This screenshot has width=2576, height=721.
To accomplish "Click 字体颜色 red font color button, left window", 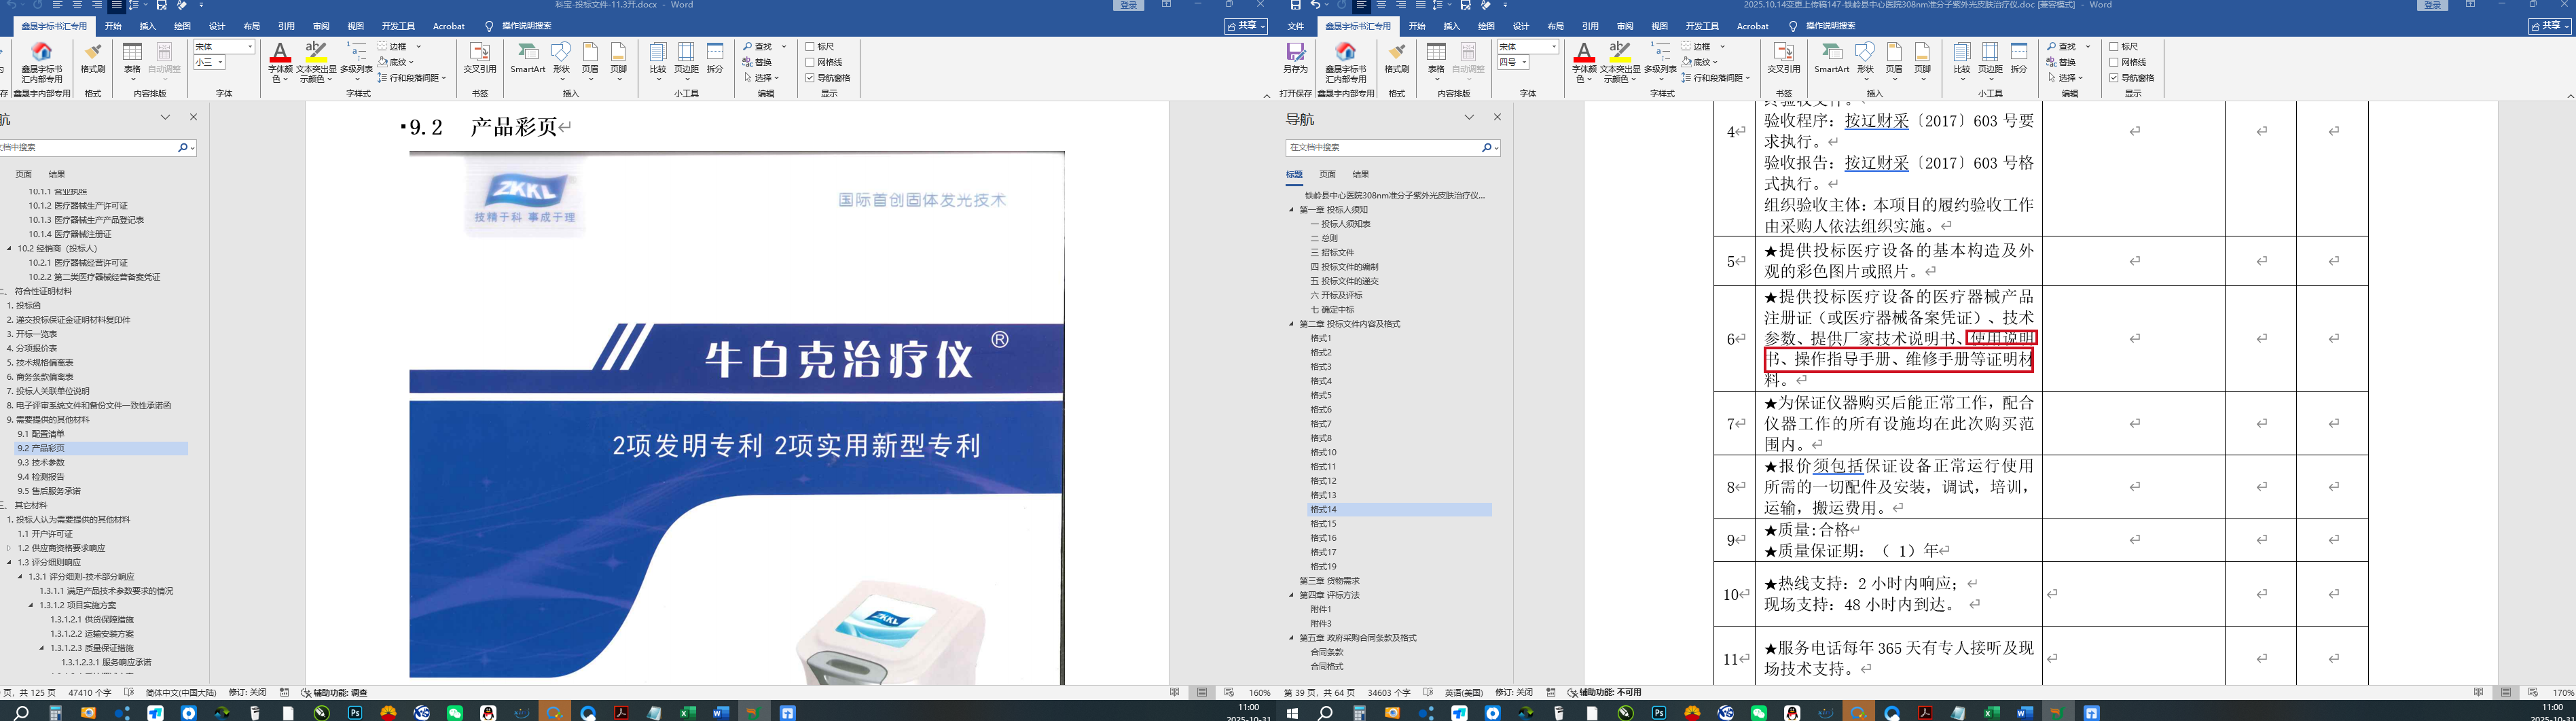I will 281,61.
